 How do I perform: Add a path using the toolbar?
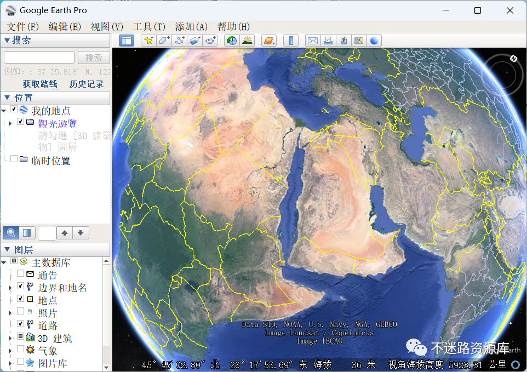click(180, 41)
